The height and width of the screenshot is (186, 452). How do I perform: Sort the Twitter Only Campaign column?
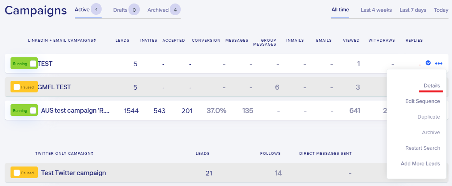(92, 153)
